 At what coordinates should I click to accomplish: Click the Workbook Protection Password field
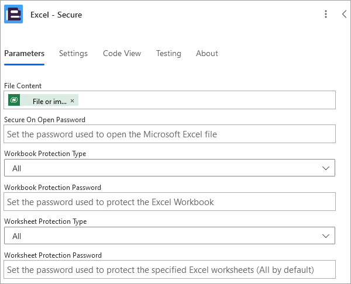point(170,202)
